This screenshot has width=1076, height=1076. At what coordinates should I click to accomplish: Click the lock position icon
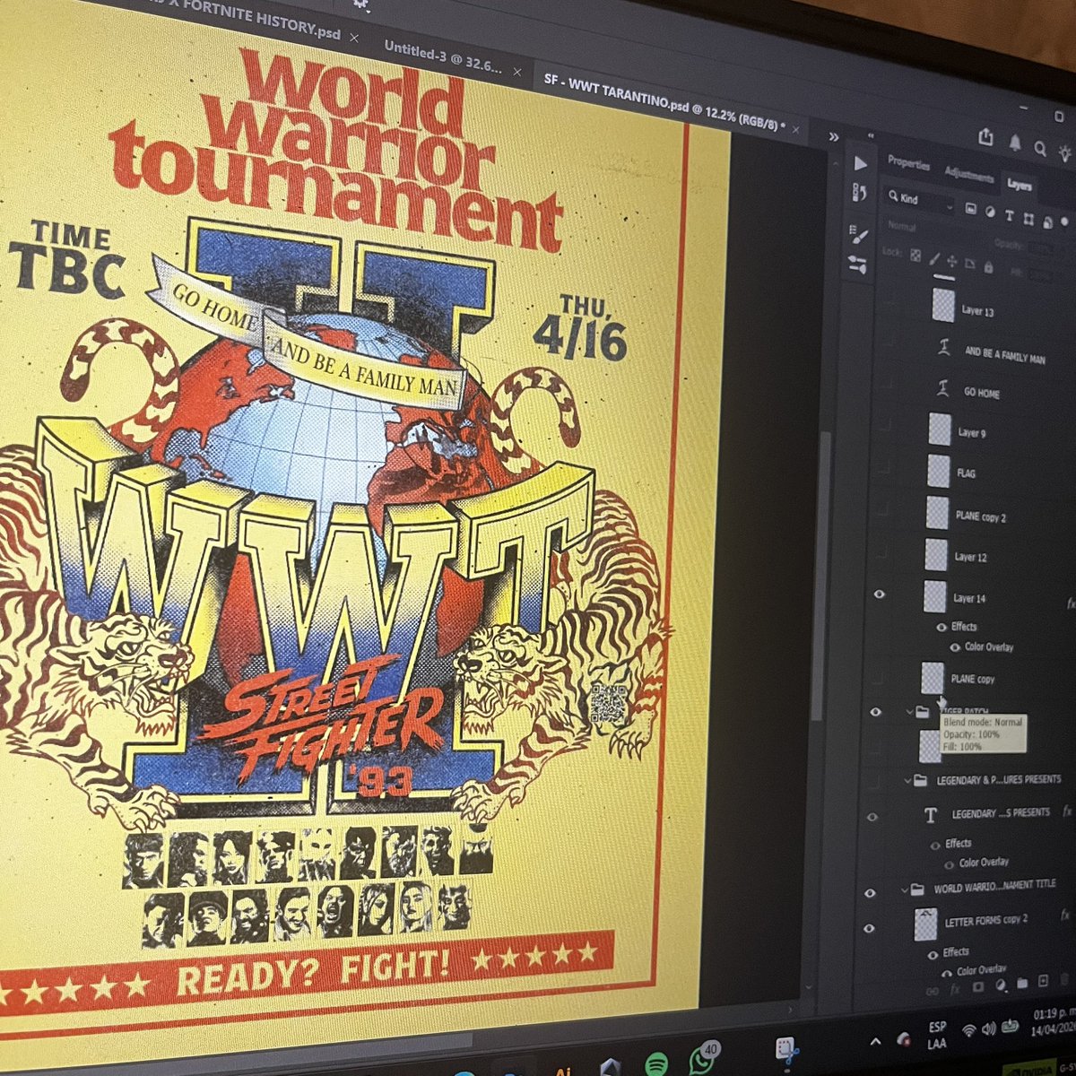952,261
